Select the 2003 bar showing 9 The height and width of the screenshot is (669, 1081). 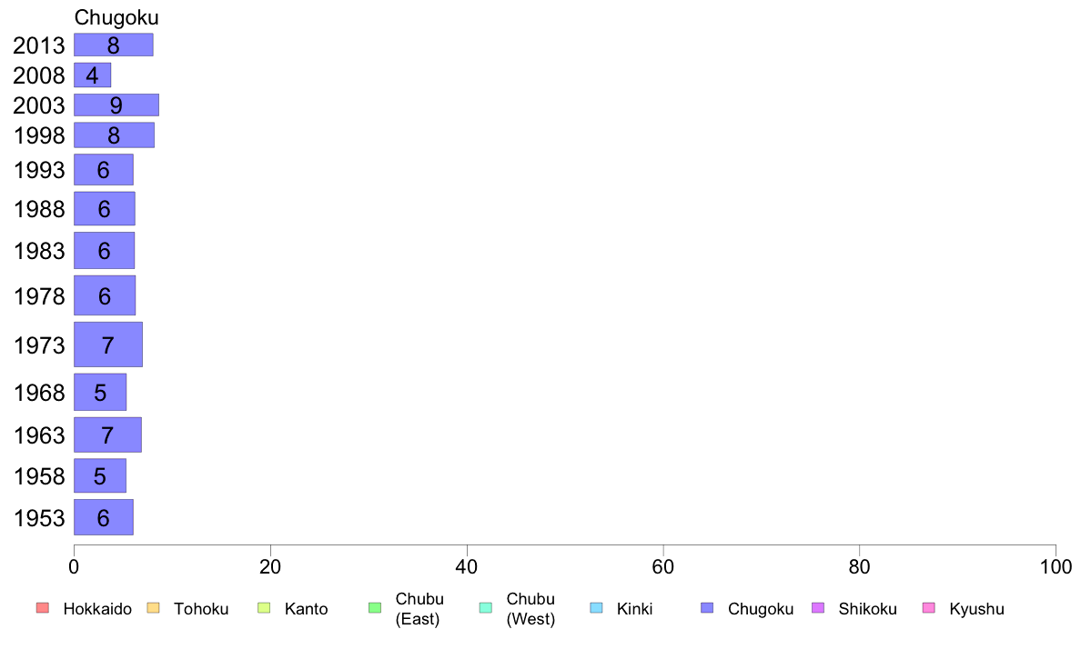pyautogui.click(x=116, y=105)
